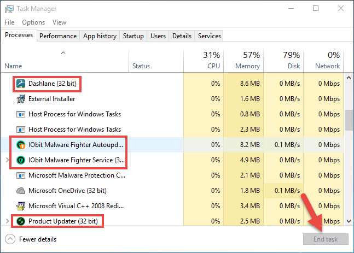354x253 pixels.
Task: Select External Installer process name
Action: pyautogui.click(x=51, y=99)
